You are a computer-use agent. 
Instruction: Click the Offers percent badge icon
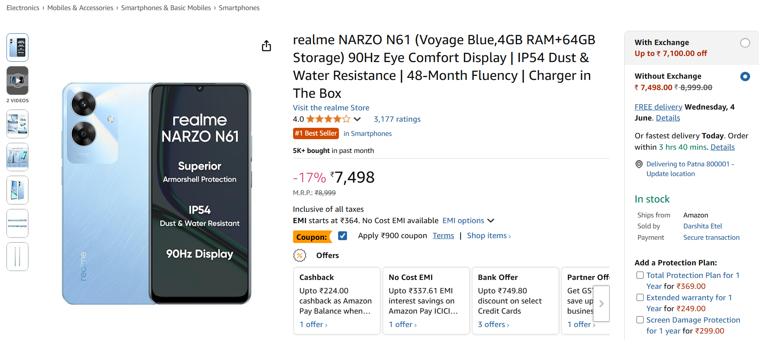click(x=300, y=255)
